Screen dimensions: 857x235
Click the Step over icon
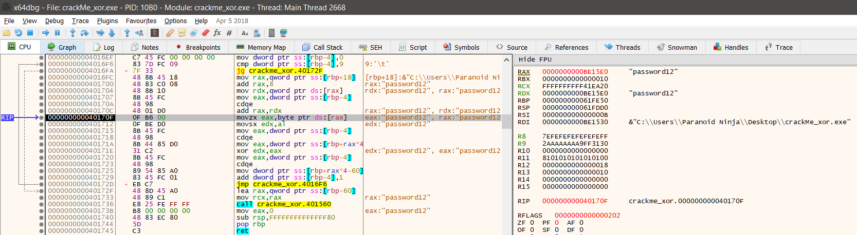click(84, 33)
